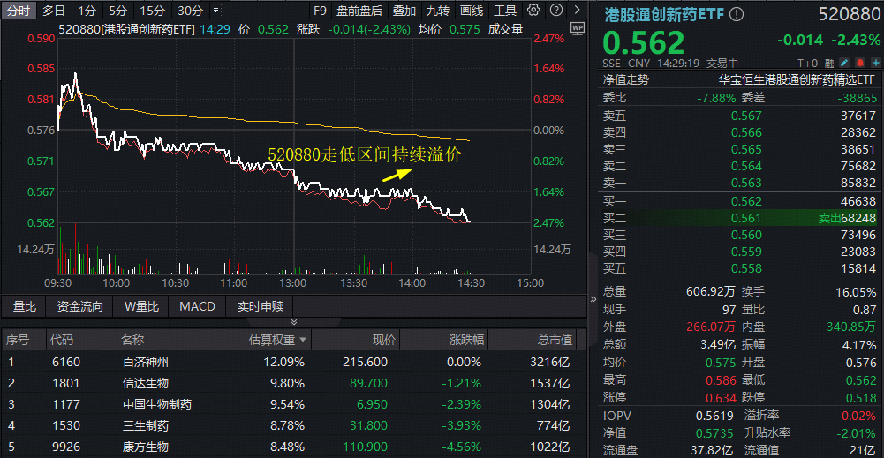
Task: Click the WP monitor icon on chart
Action: [x=578, y=28]
